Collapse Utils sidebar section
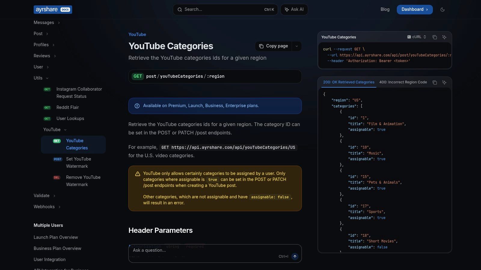481x270 pixels. click(x=41, y=78)
